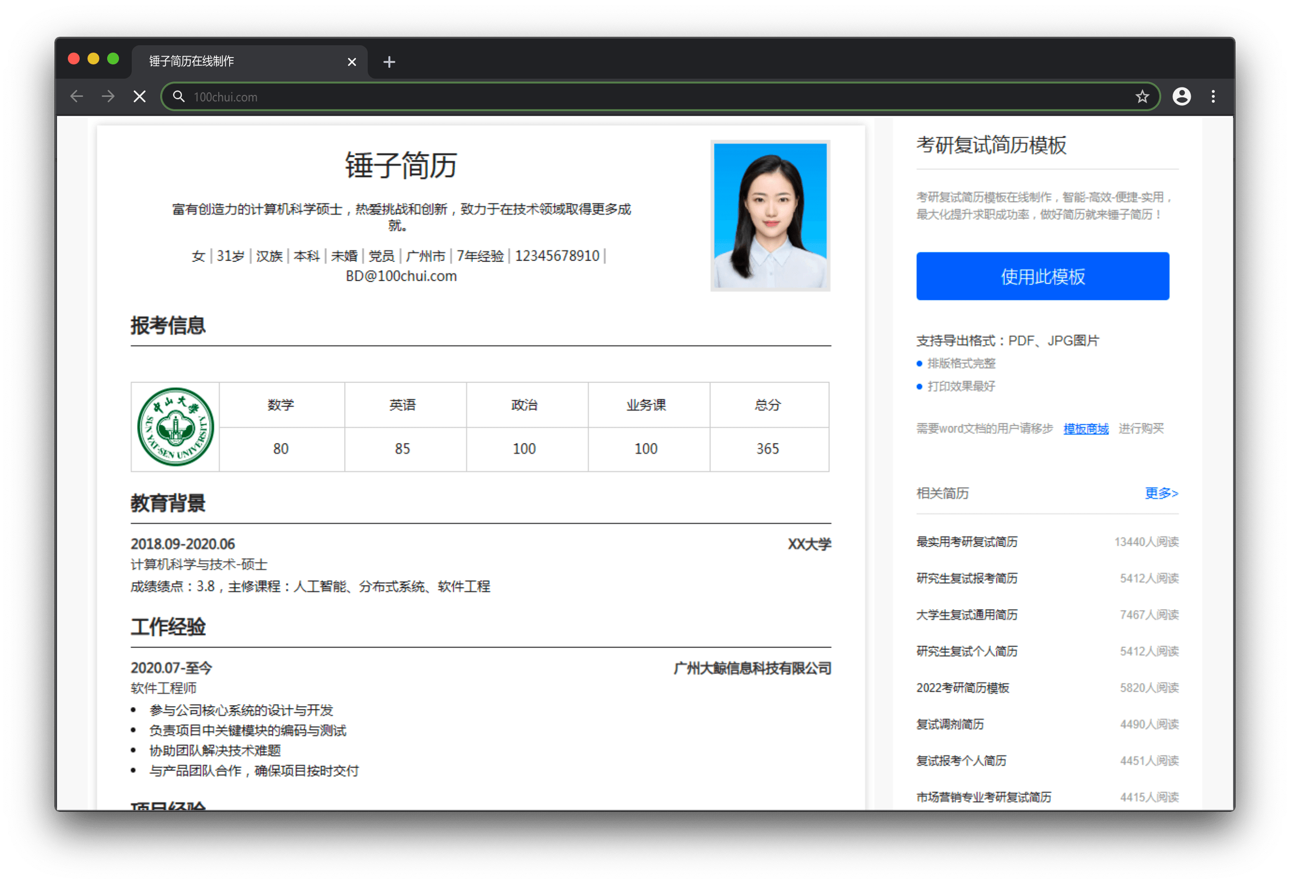Image resolution: width=1290 pixels, height=884 pixels.
Task: Click the resume portrait photo
Action: click(x=770, y=216)
